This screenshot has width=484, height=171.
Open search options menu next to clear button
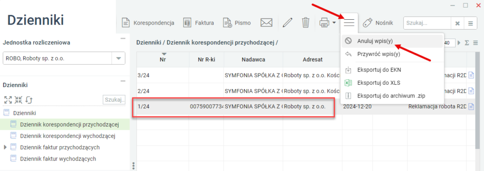[470, 23]
